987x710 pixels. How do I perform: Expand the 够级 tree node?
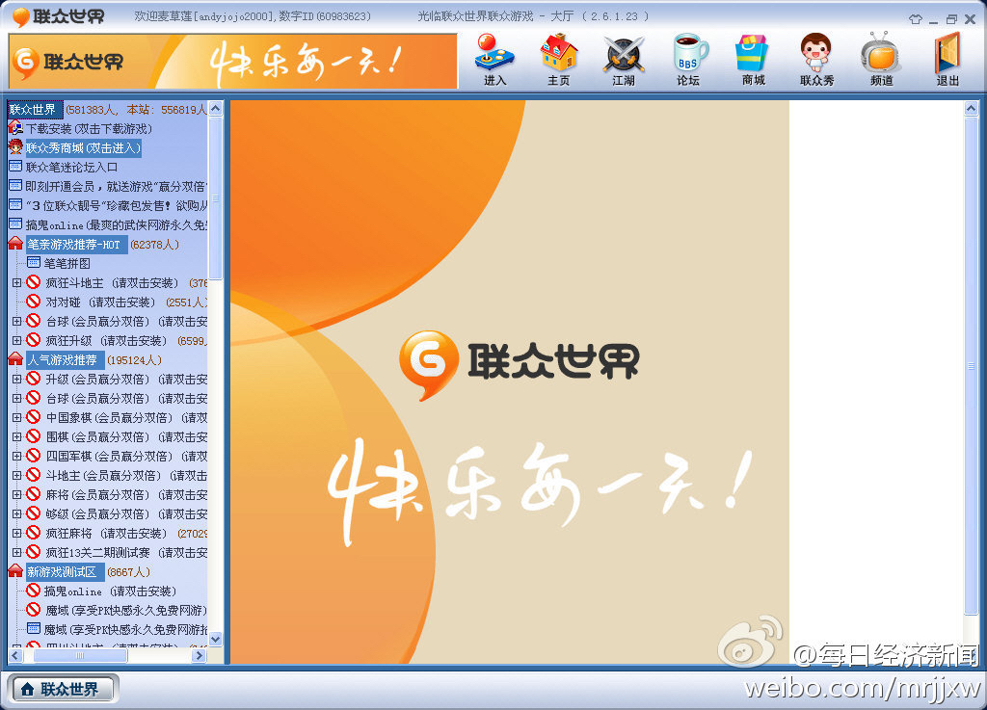(x=17, y=513)
